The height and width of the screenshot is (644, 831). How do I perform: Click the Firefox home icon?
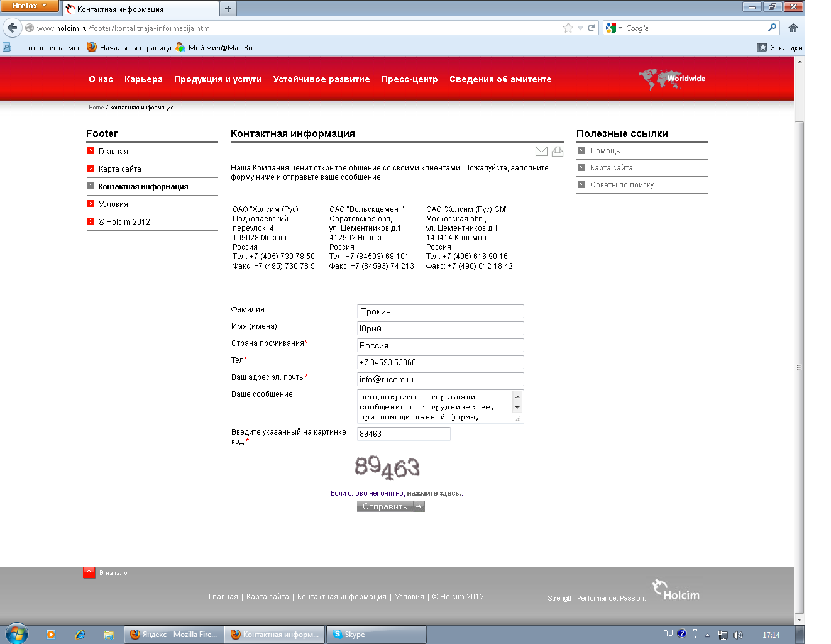point(793,28)
